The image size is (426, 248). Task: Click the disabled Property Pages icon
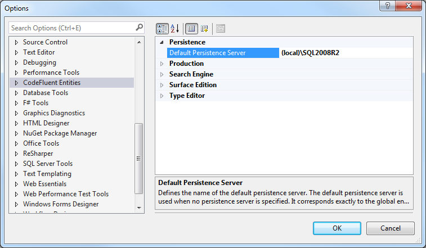tap(220, 28)
